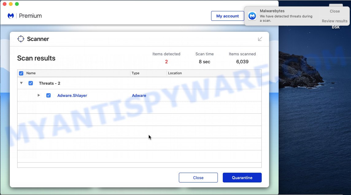Select the Adware.Shlayer threat name
The image size is (351, 195).
tap(72, 95)
